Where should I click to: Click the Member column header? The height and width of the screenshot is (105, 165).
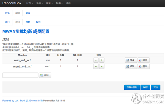23,55
